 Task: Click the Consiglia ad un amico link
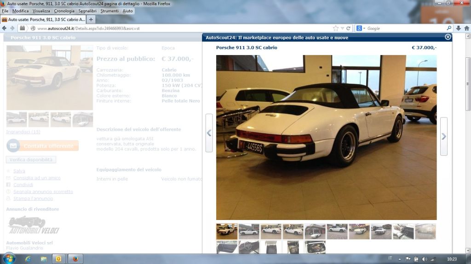coord(37,178)
